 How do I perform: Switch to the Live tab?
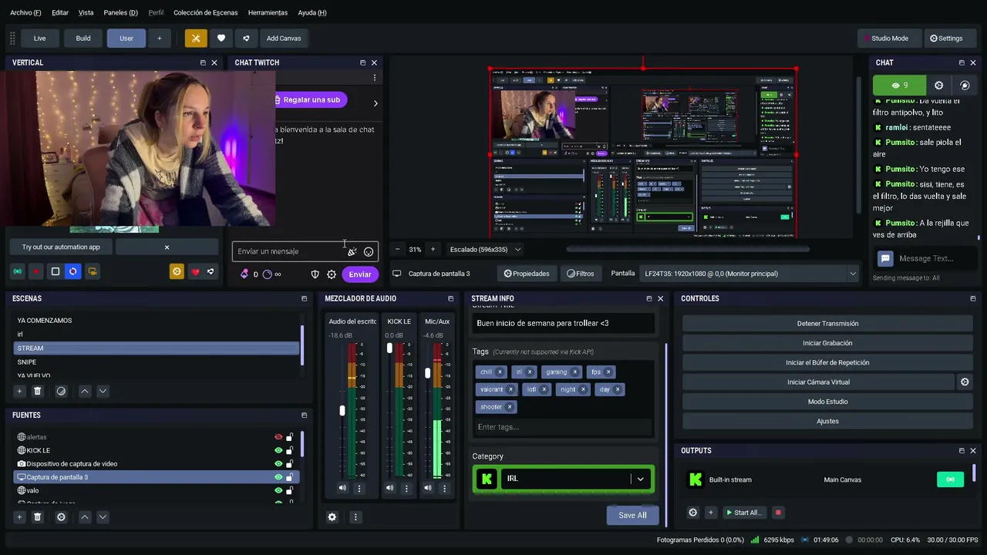tap(40, 38)
